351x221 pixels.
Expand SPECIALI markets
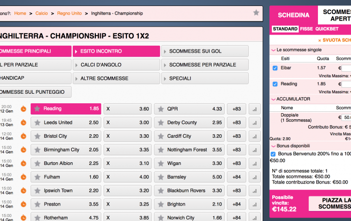pyautogui.click(x=205, y=79)
